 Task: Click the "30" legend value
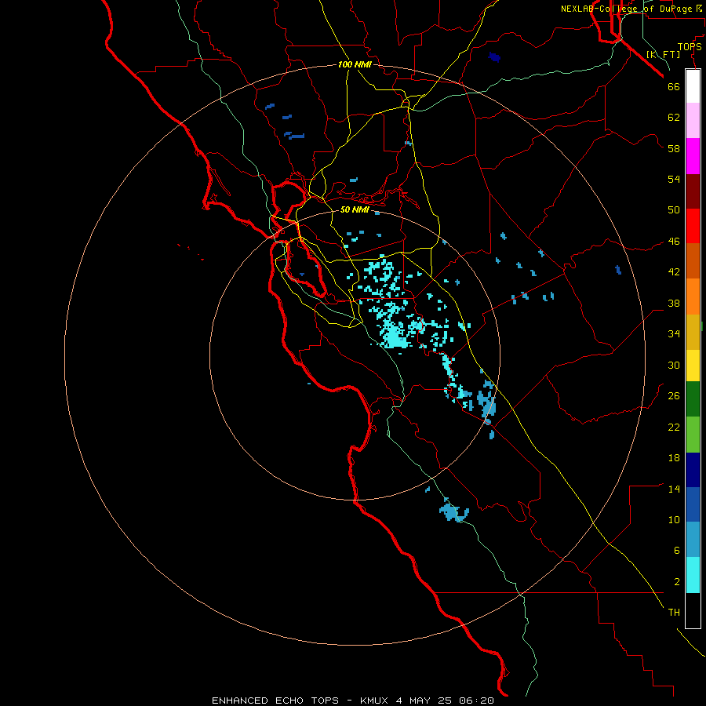coord(674,365)
